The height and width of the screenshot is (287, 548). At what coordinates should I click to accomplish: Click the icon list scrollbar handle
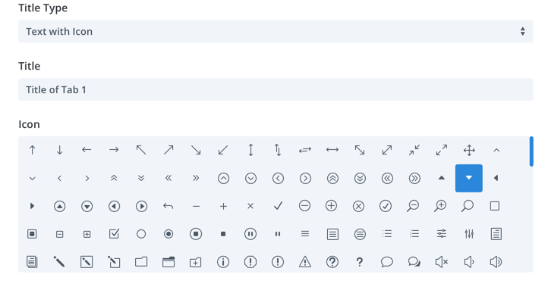[531, 151]
